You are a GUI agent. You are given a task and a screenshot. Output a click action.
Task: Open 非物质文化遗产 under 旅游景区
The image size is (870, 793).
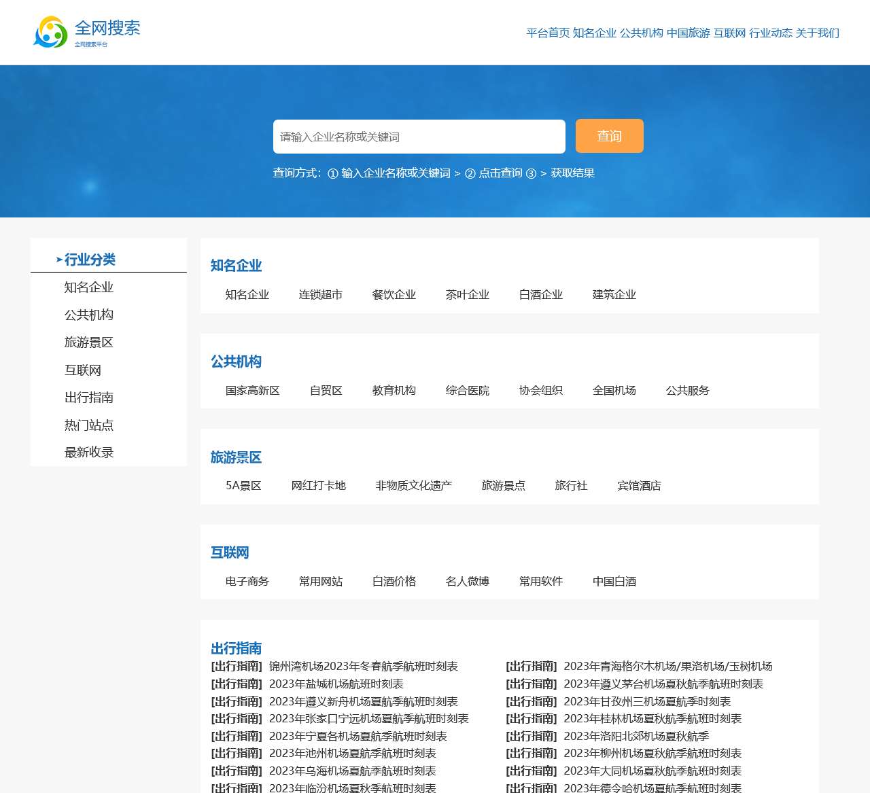coord(414,485)
